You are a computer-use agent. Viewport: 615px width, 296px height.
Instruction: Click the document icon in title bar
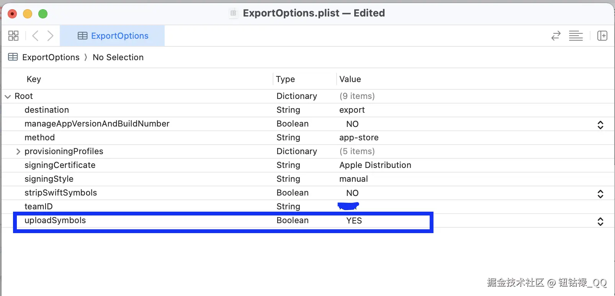click(x=233, y=13)
